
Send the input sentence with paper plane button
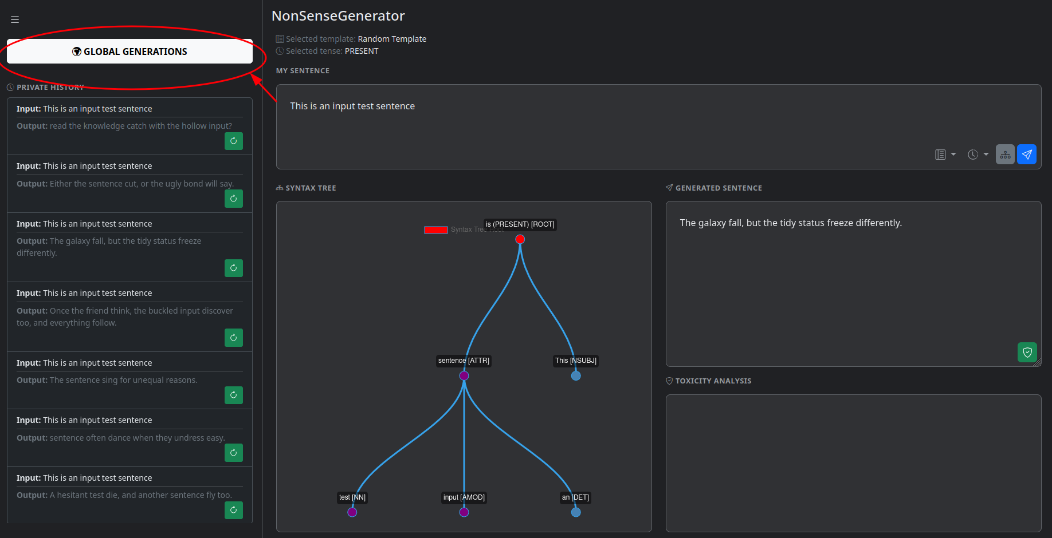(1026, 155)
